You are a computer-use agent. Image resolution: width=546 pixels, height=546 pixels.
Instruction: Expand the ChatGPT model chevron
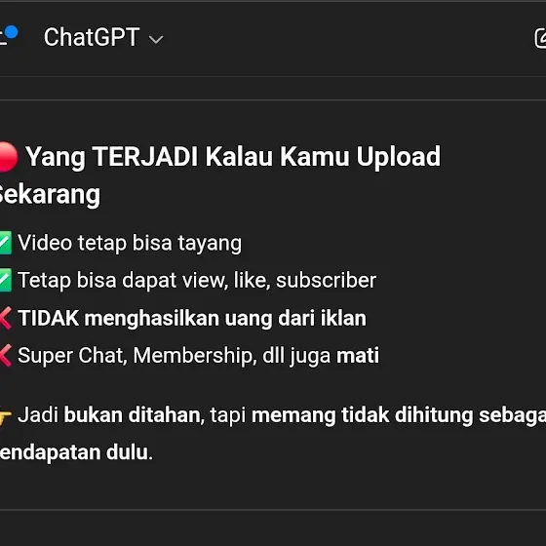(x=156, y=39)
